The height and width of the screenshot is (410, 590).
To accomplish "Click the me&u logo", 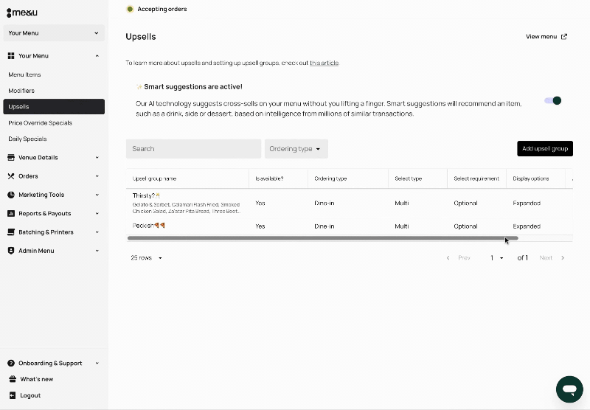I will coord(22,13).
